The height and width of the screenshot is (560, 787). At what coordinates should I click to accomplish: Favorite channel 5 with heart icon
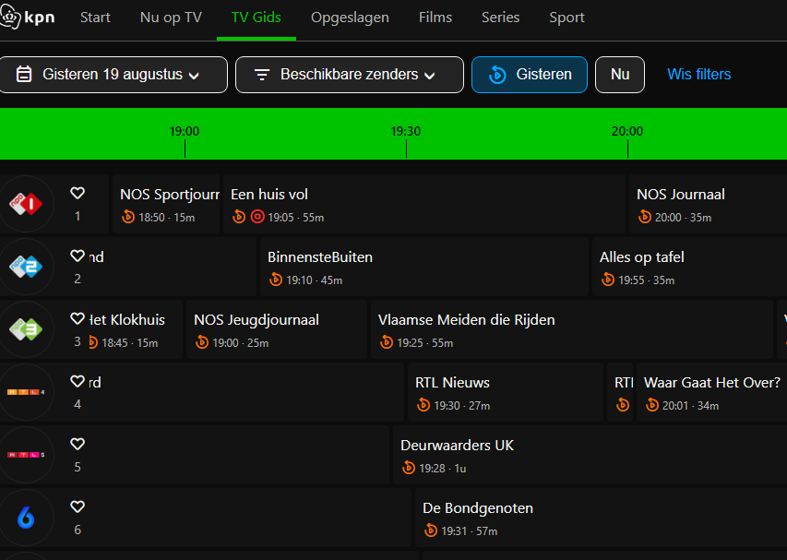(78, 444)
